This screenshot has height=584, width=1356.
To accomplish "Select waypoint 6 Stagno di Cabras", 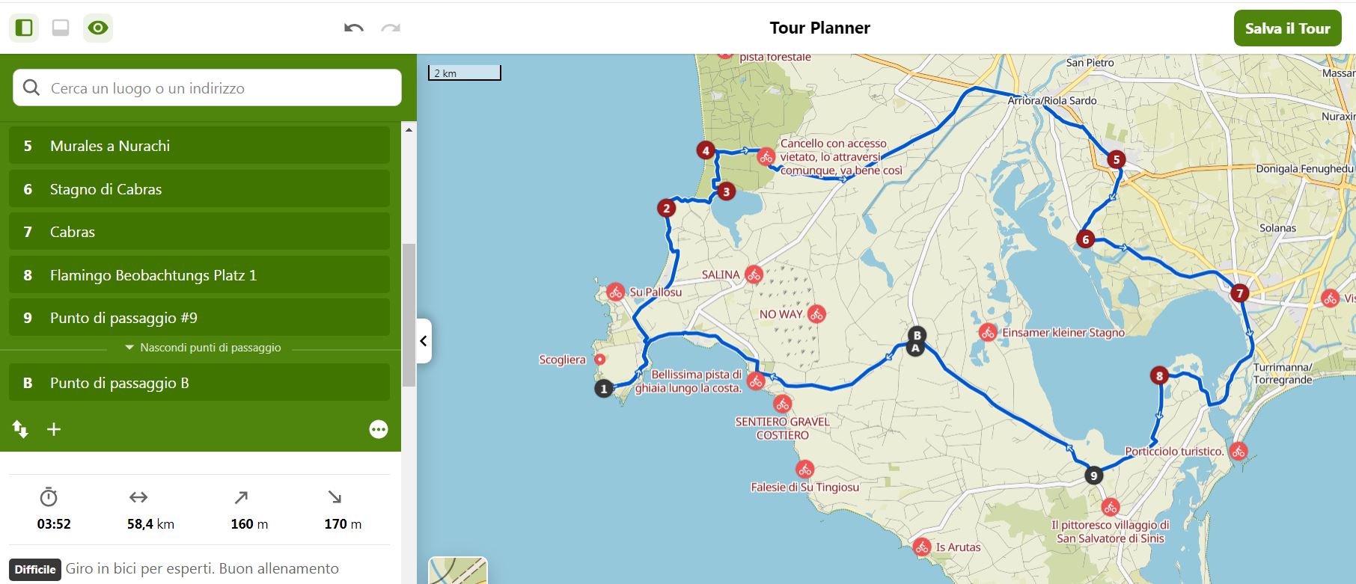I will (x=199, y=189).
